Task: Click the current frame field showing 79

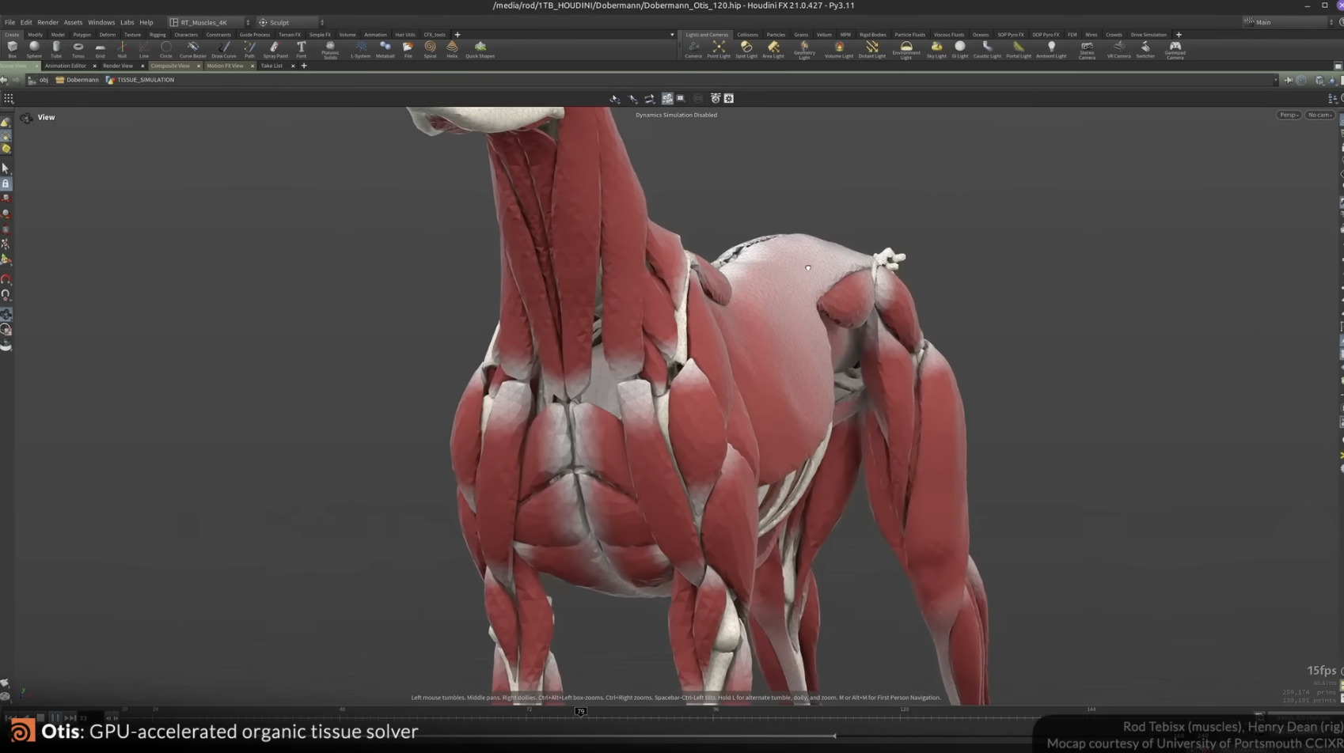Action: [x=581, y=711]
